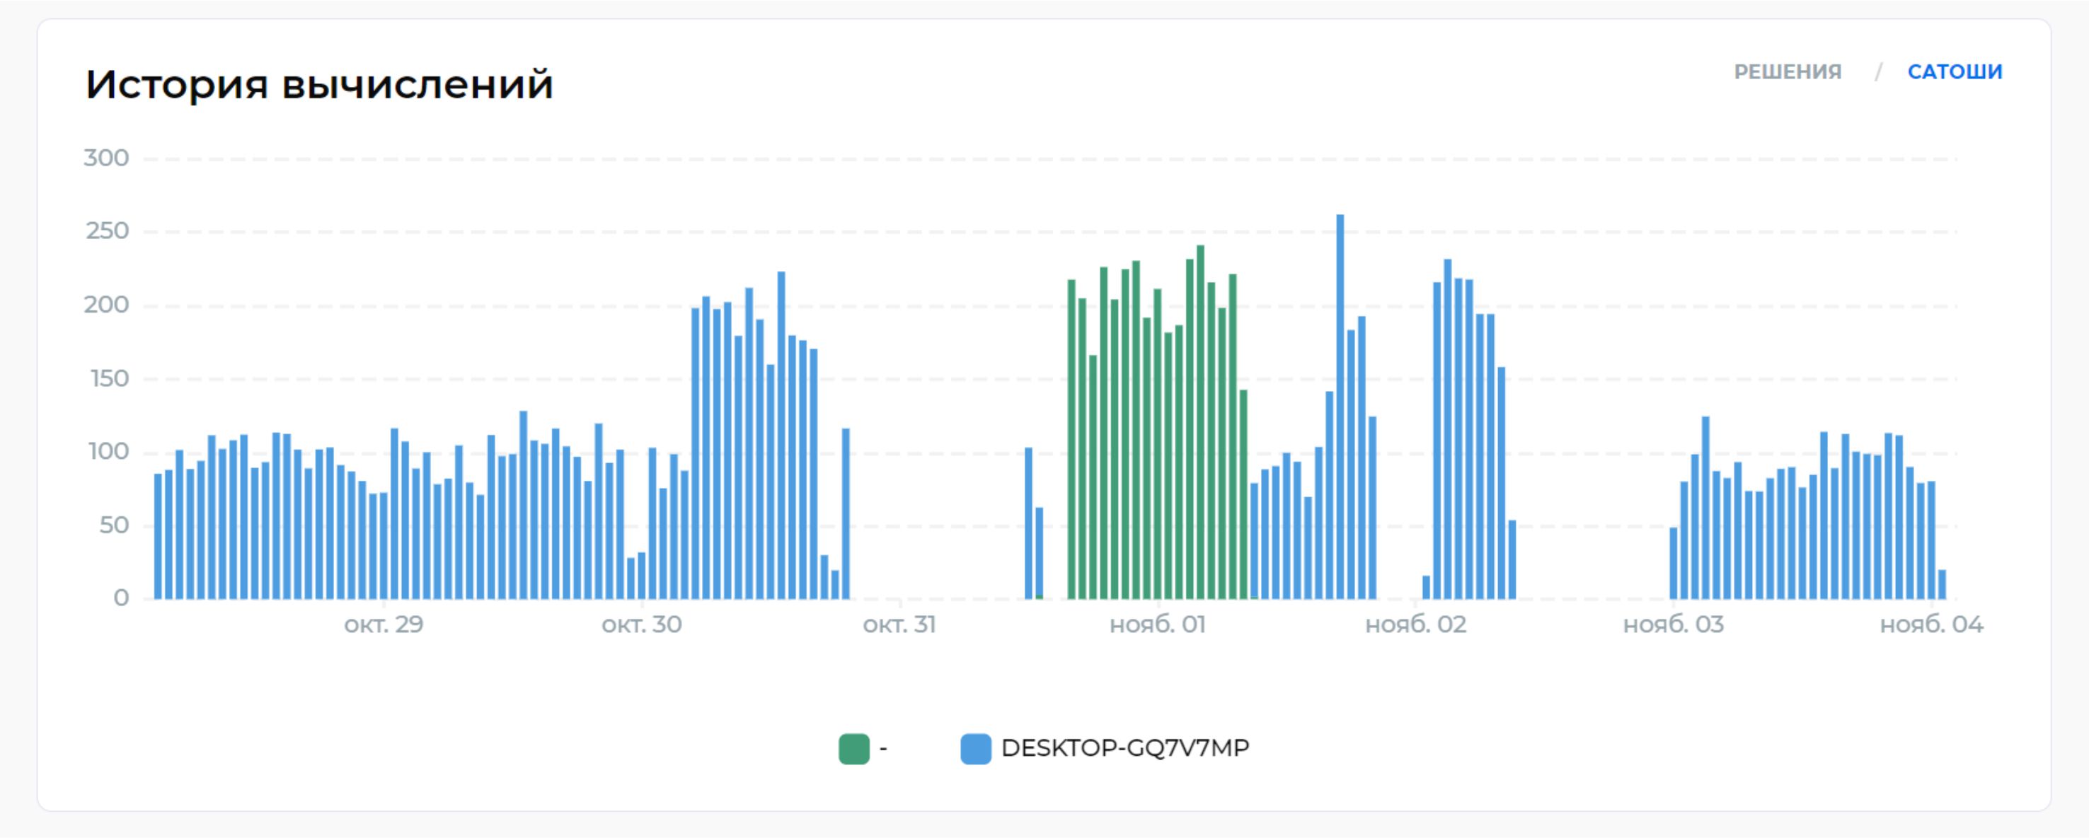Click the 150 y-axis value
Image resolution: width=2089 pixels, height=838 pixels.
109,378
